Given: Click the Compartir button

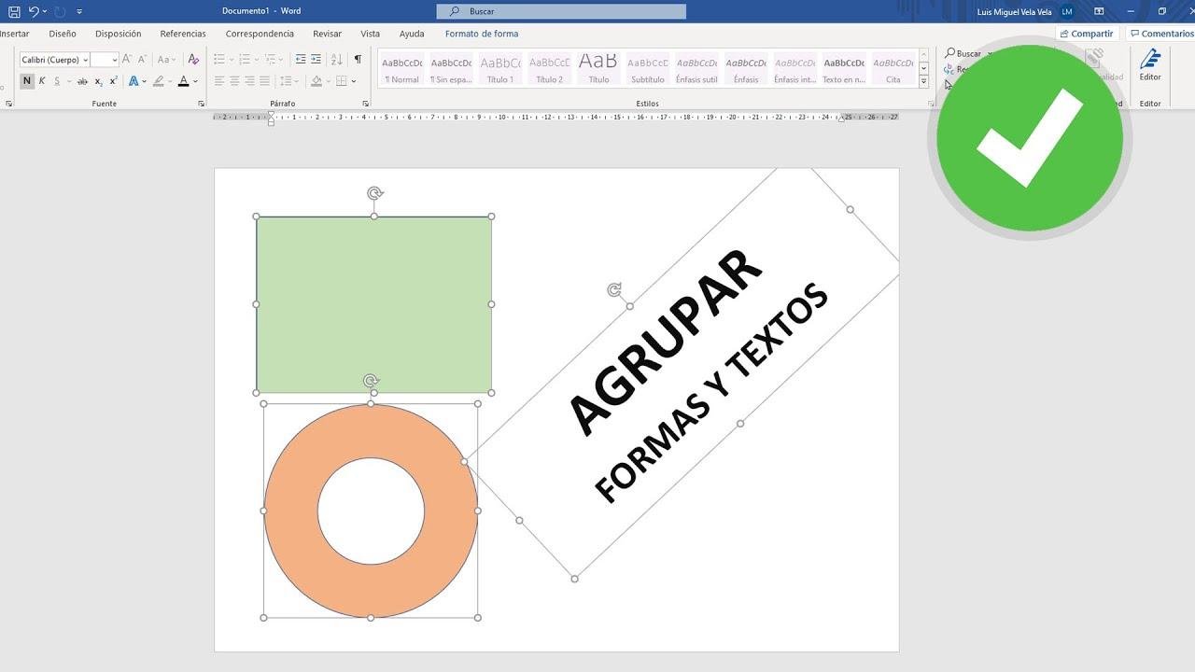Looking at the screenshot, I should coord(1086,34).
